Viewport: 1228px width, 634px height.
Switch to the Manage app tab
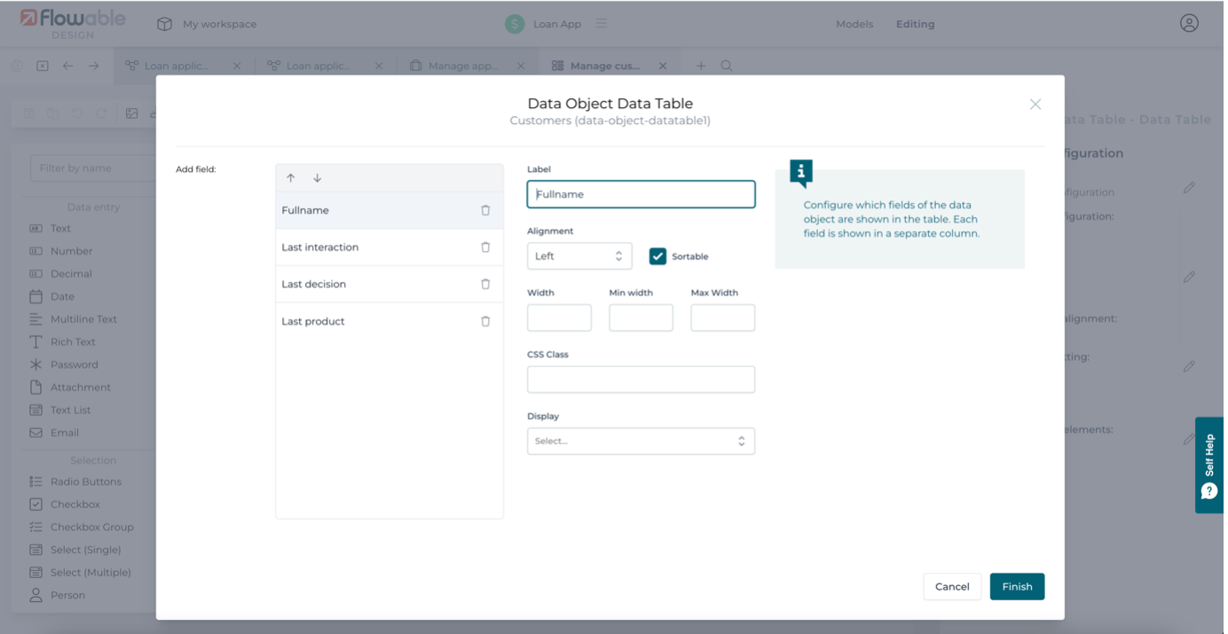tap(461, 66)
